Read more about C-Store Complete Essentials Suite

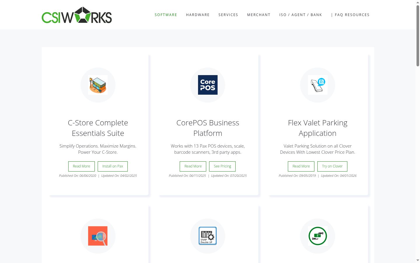pos(81,166)
